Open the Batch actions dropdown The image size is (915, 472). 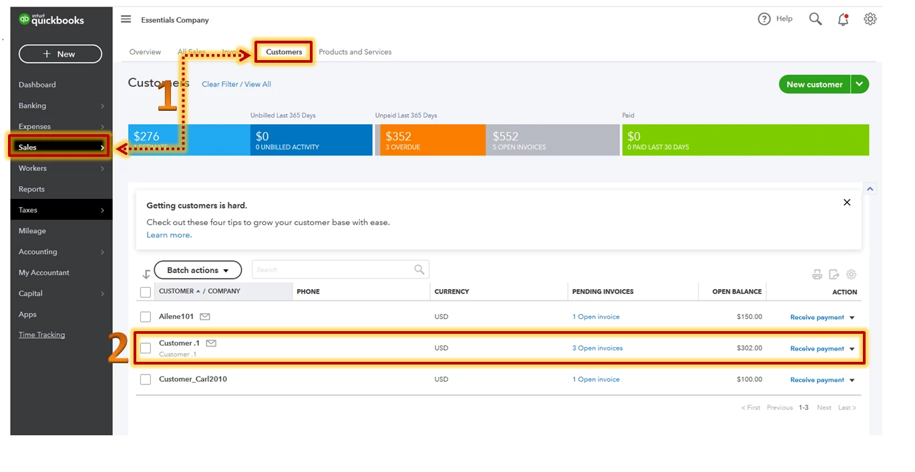198,270
